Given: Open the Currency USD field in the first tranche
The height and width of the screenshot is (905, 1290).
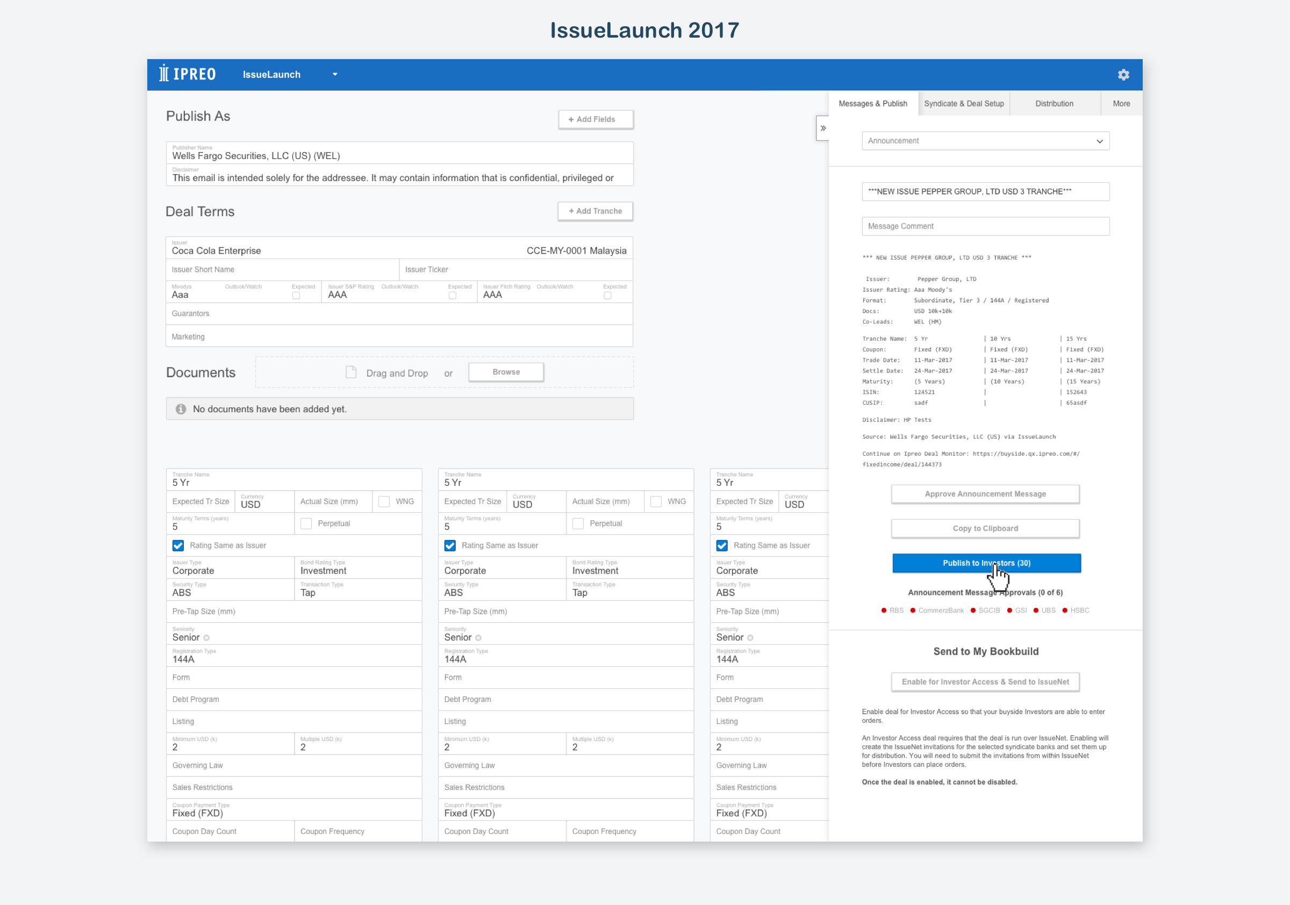Looking at the screenshot, I should point(264,501).
